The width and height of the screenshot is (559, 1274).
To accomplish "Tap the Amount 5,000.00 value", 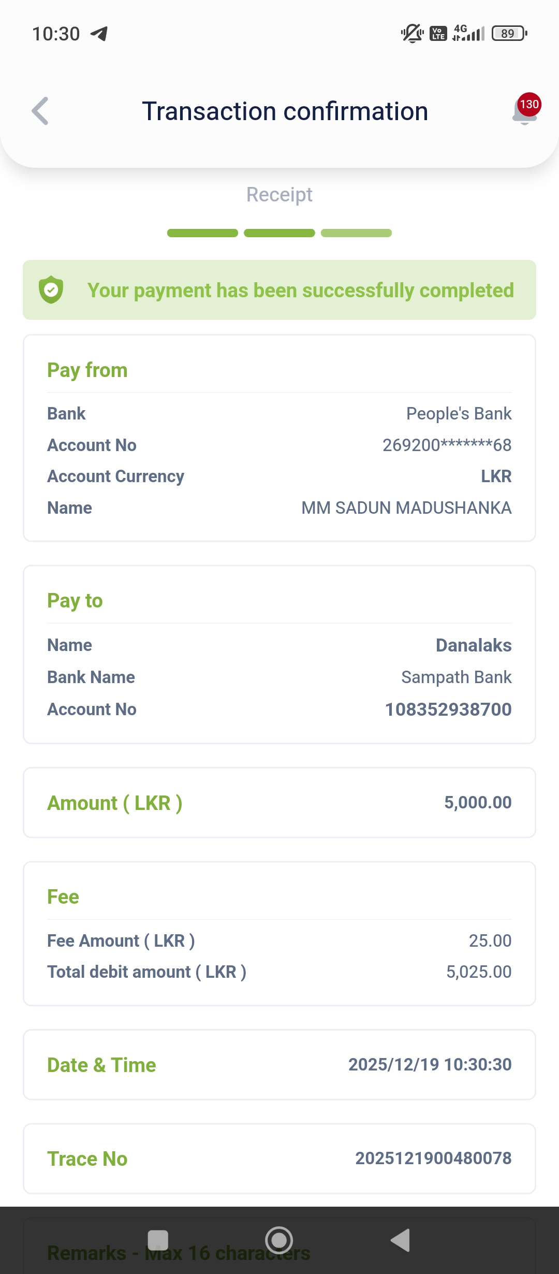I will (478, 802).
